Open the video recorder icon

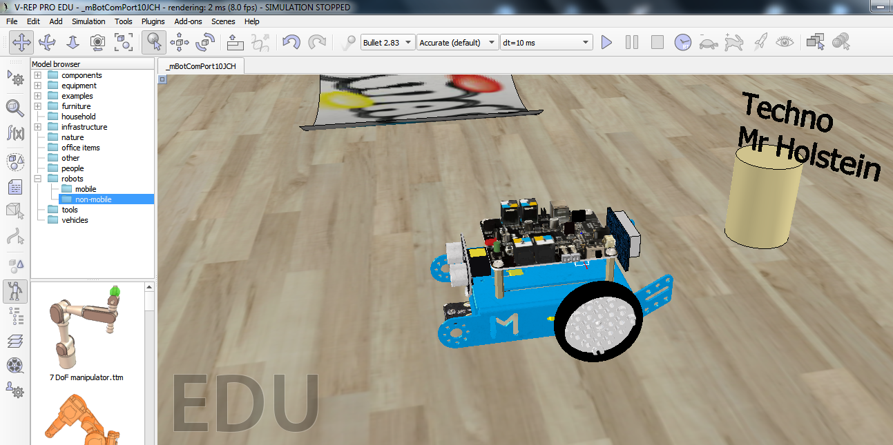(15, 366)
